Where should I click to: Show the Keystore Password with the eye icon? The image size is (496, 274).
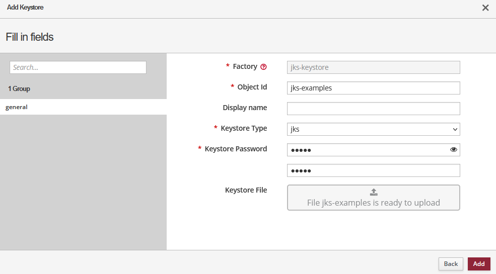[x=453, y=150]
